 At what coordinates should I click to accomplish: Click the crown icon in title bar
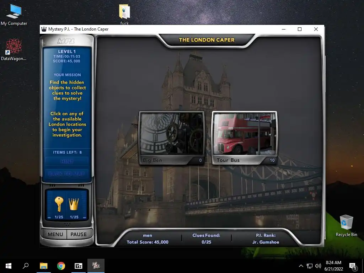click(44, 29)
